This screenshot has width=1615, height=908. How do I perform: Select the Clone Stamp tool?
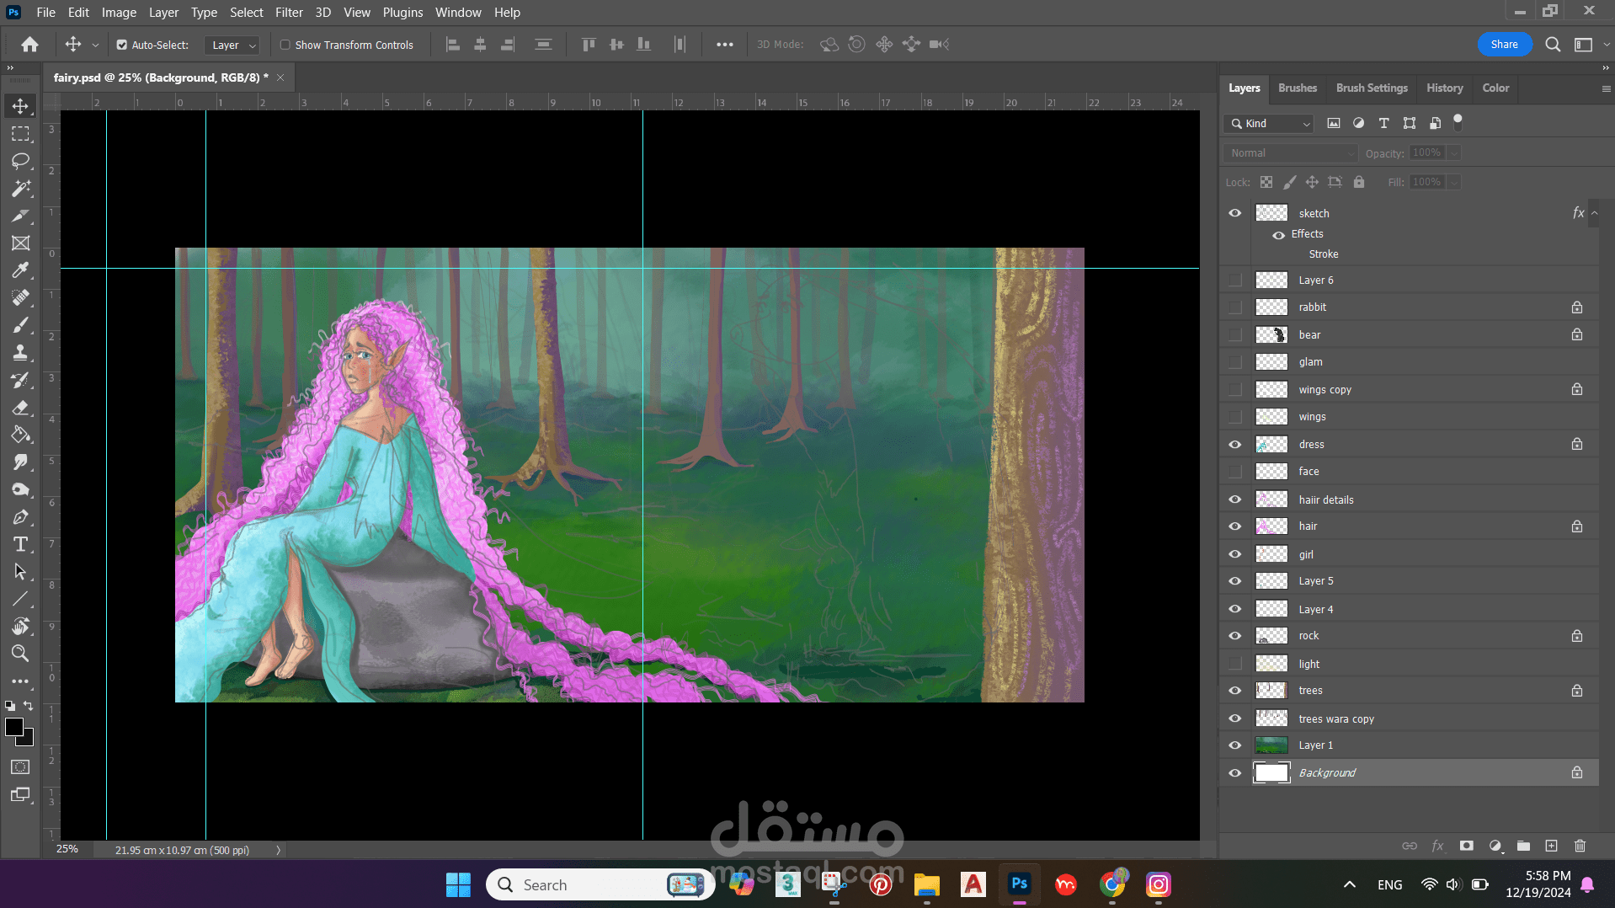tap(20, 353)
